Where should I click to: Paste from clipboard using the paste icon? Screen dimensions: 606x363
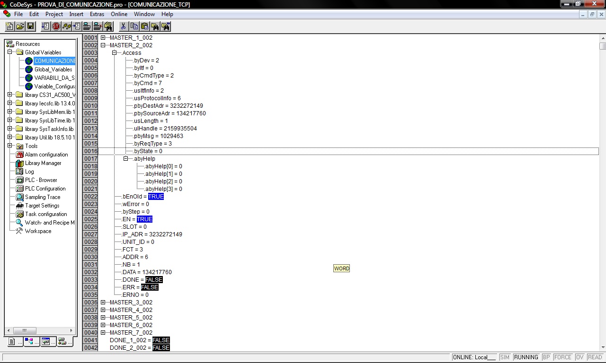tap(144, 26)
